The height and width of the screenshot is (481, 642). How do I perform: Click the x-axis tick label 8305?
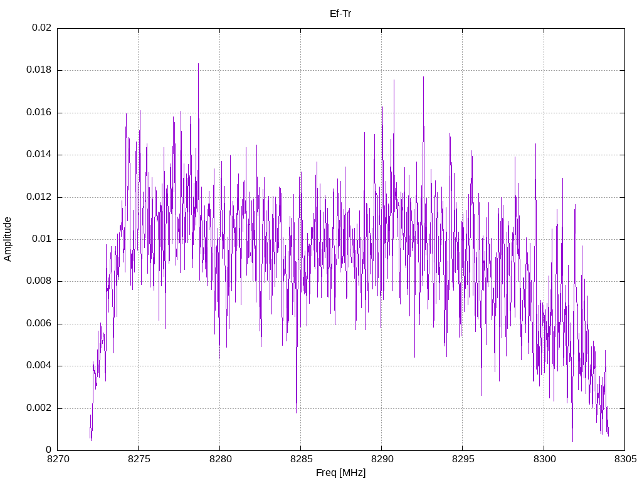pyautogui.click(x=625, y=459)
